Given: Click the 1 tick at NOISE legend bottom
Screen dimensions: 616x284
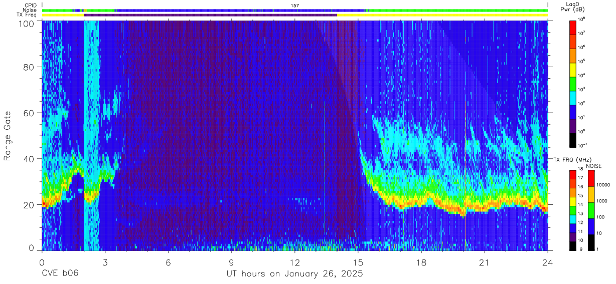Looking at the screenshot, I should click(597, 249).
